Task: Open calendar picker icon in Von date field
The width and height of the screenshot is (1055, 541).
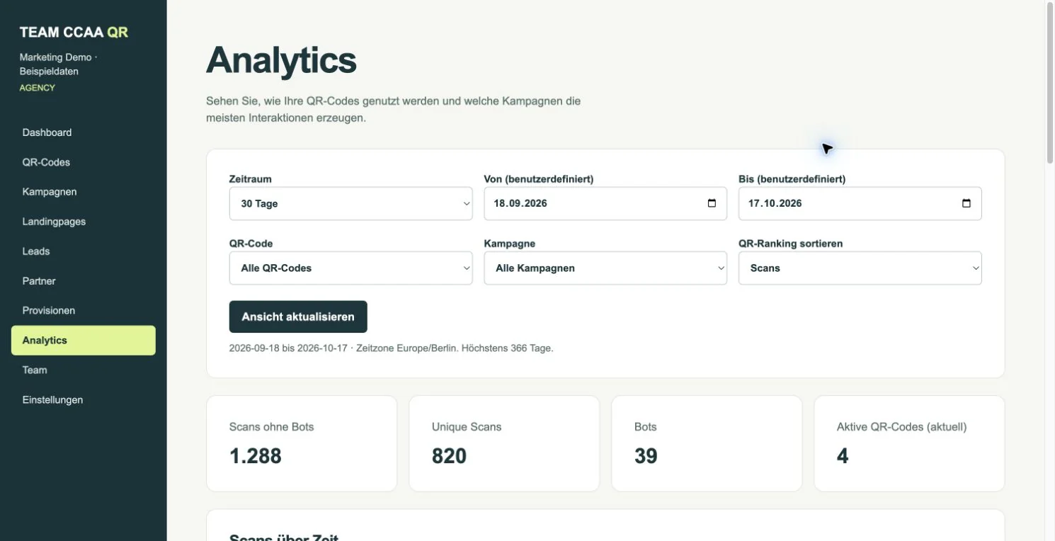Action: tap(712, 203)
